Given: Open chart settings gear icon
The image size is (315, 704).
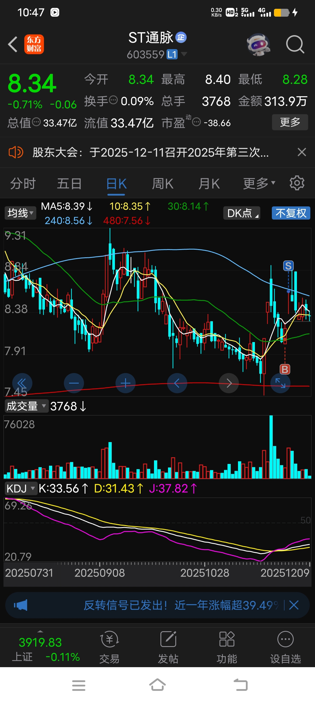Looking at the screenshot, I should coord(297,183).
